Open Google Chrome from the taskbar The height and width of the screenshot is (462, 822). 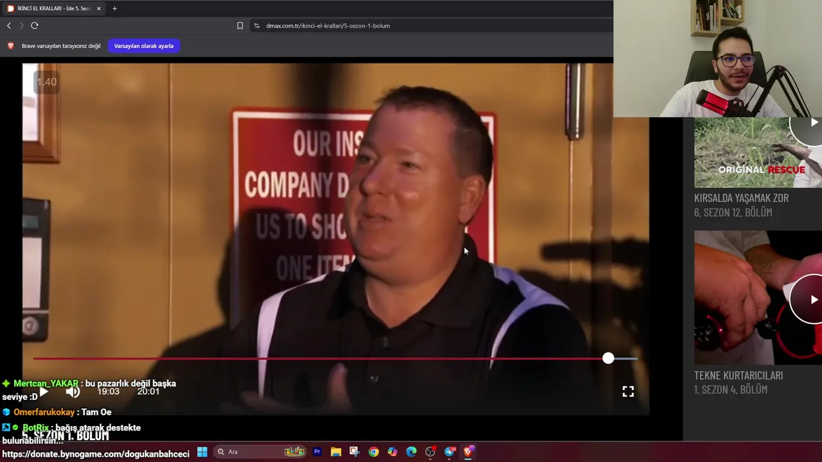point(374,452)
